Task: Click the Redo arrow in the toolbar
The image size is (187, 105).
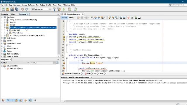Action: (27, 9)
